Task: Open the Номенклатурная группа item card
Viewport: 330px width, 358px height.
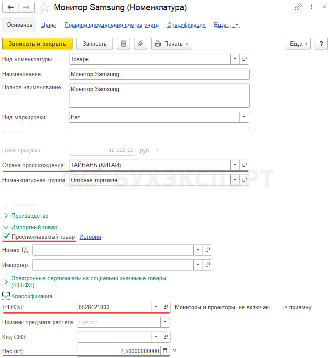Action: tap(244, 180)
